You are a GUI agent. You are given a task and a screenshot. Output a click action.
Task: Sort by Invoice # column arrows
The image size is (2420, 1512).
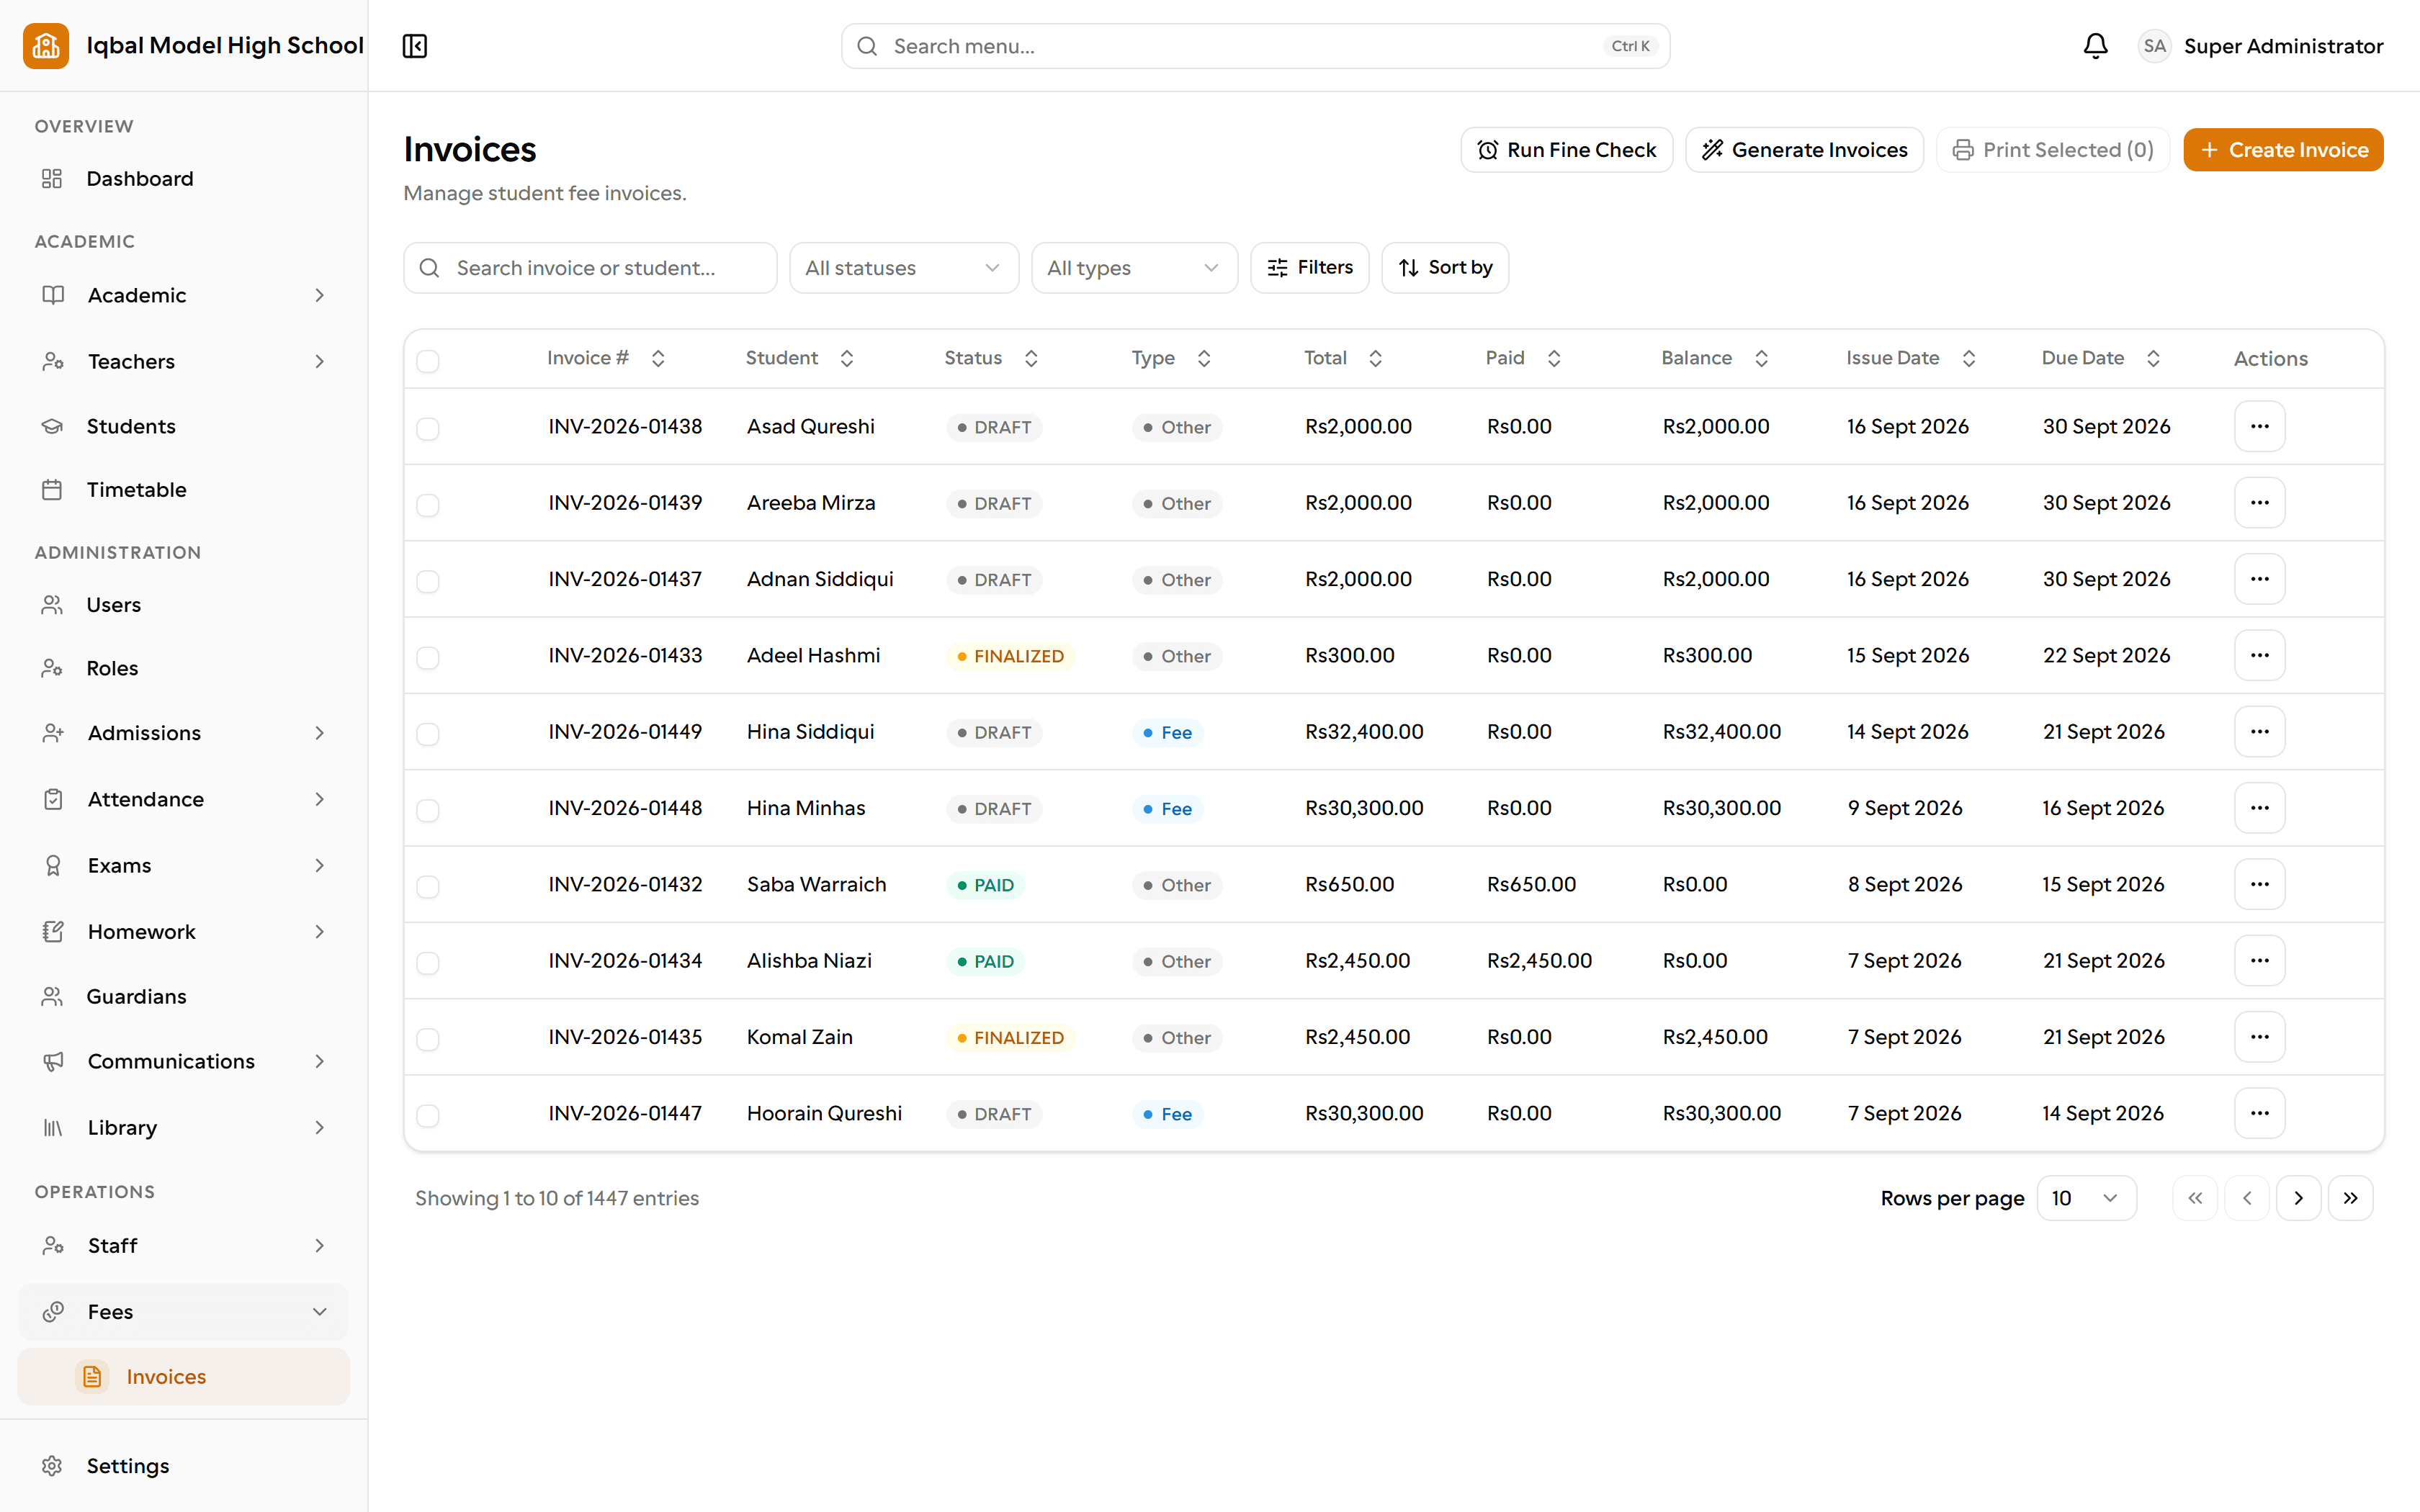(x=658, y=358)
